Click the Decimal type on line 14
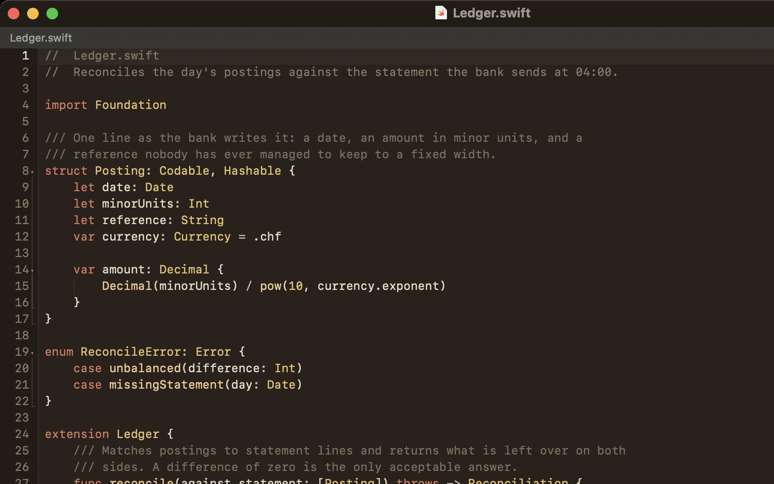The width and height of the screenshot is (774, 484). tap(184, 270)
